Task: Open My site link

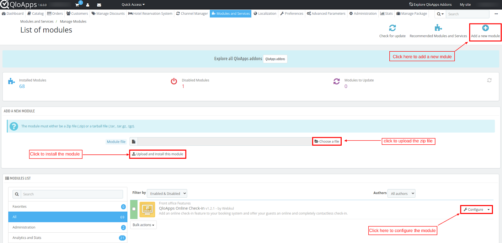Action: 465,5
